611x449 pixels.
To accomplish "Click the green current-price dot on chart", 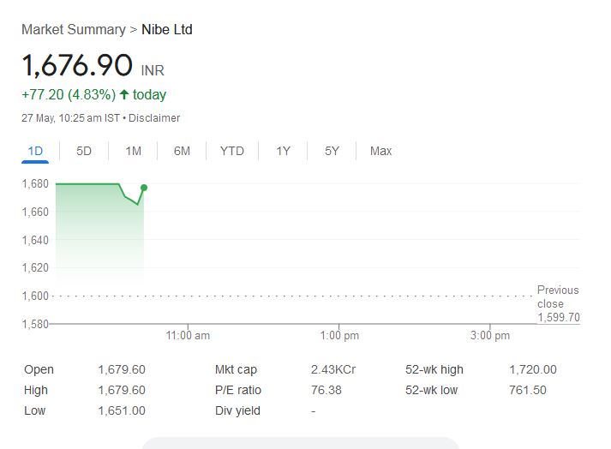I will click(144, 187).
